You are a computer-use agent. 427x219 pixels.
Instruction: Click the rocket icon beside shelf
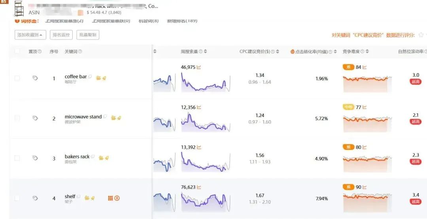93,198
